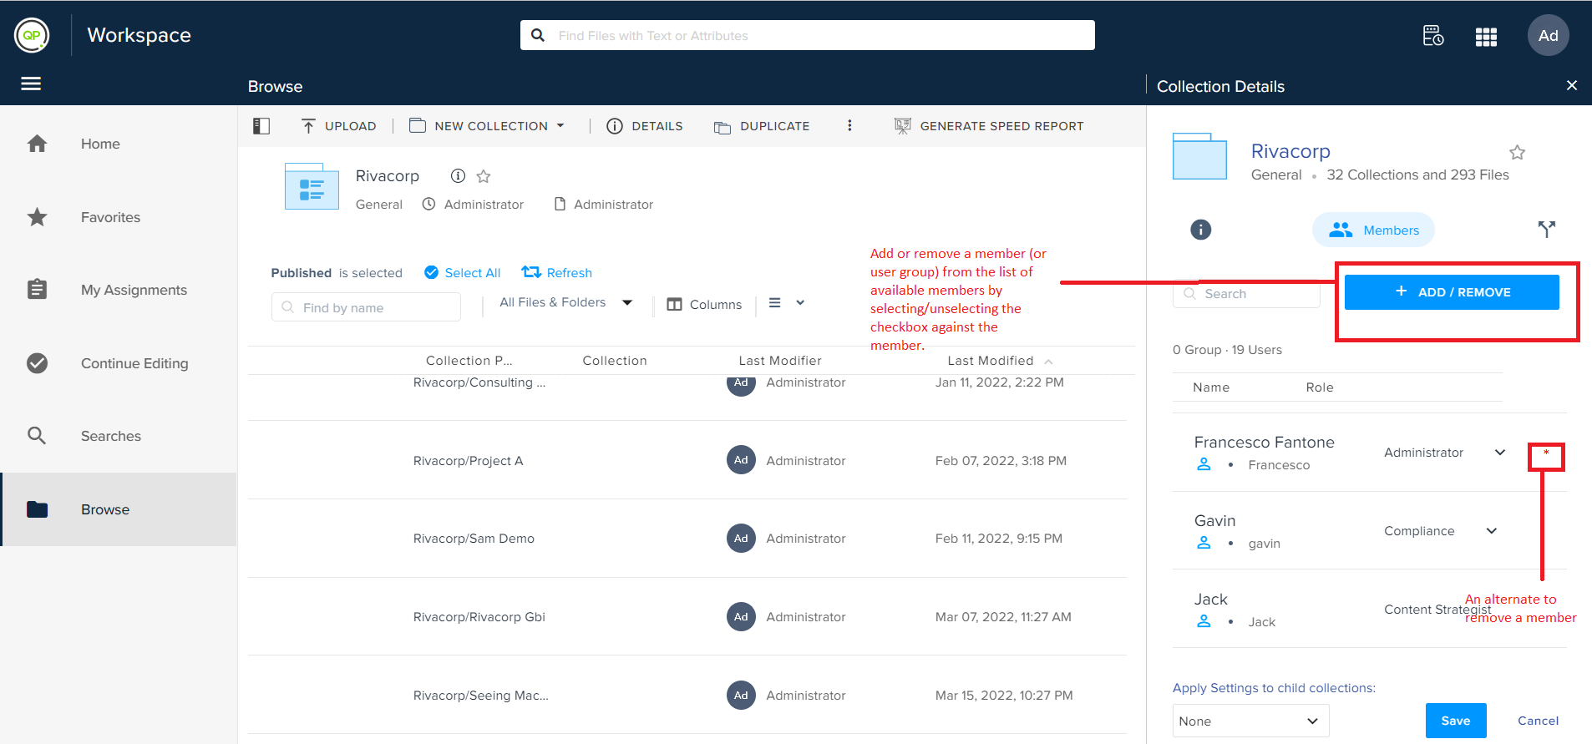Screen dimensions: 1592x744
Task: Click the Favorites star icon
Action: click(x=37, y=217)
